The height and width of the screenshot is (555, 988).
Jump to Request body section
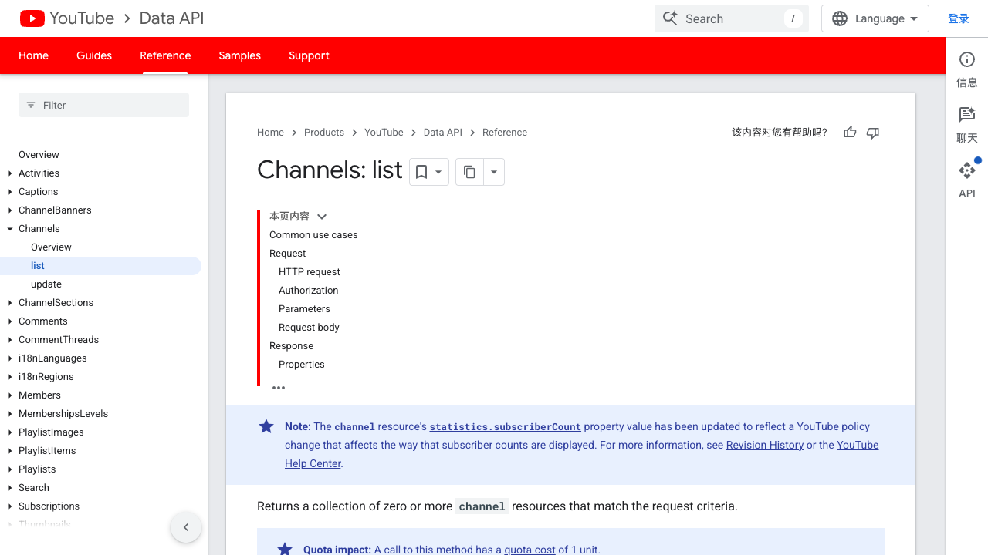click(x=309, y=328)
